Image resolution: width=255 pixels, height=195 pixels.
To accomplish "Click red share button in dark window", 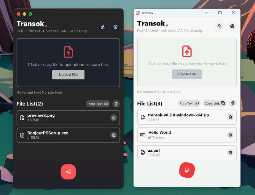I will click(68, 172).
